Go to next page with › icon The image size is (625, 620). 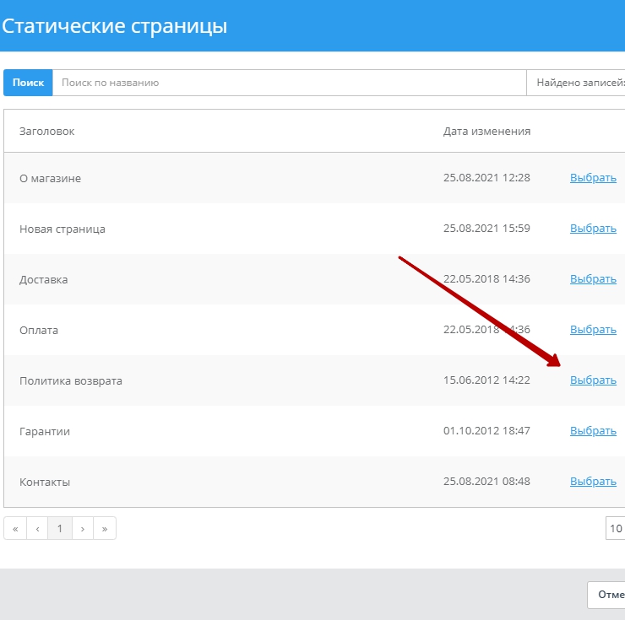coord(82,529)
